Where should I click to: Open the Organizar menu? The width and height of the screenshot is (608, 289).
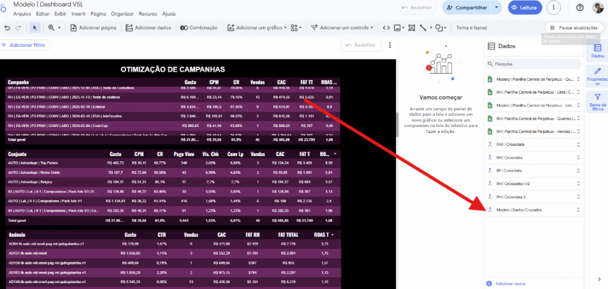pos(122,13)
